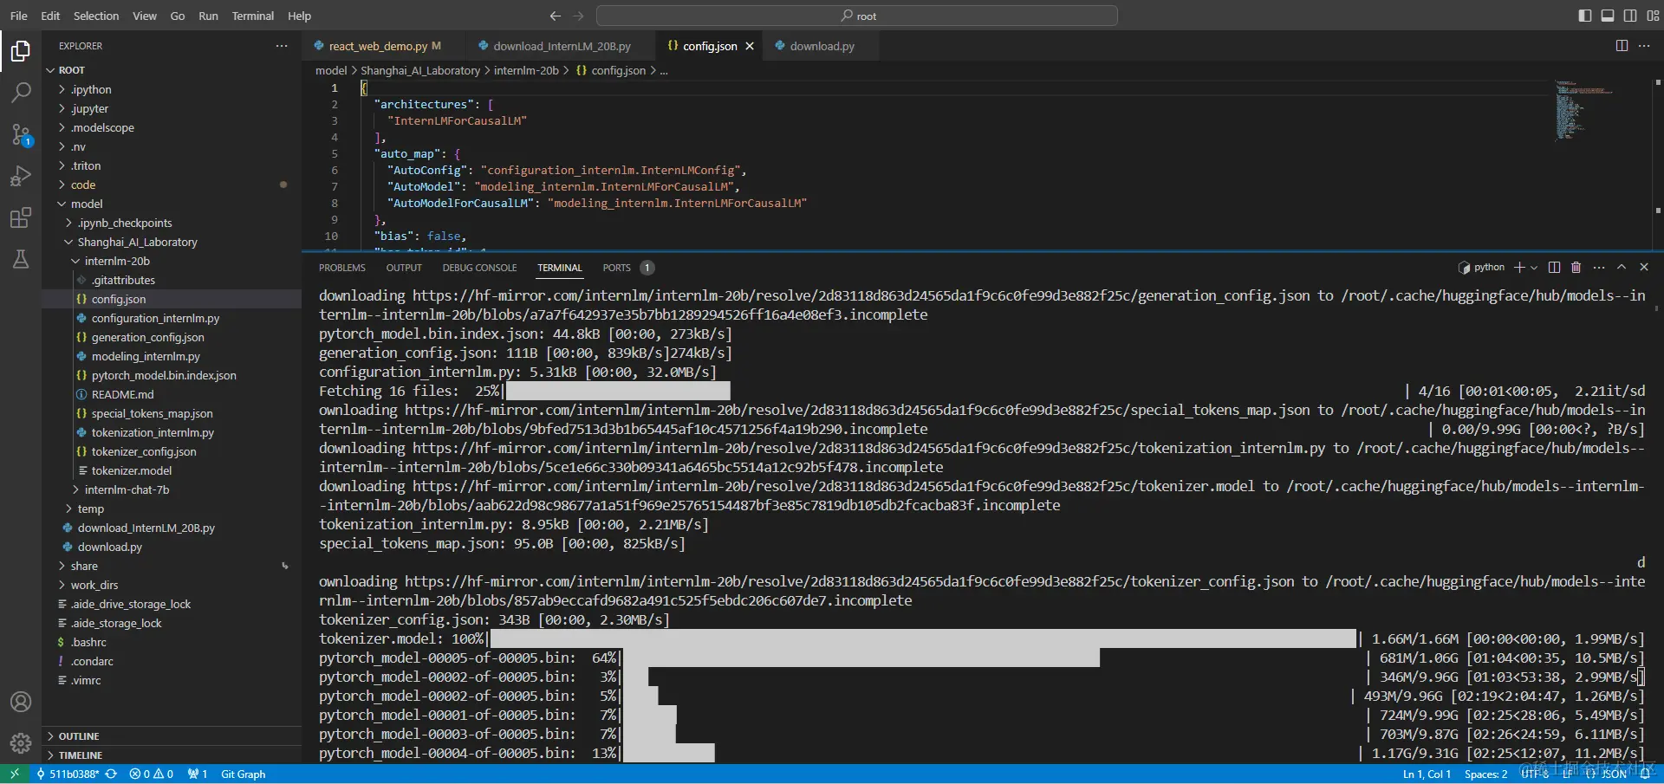The image size is (1664, 784).
Task: Open terminal panel More Actions menu
Action: [1599, 268]
